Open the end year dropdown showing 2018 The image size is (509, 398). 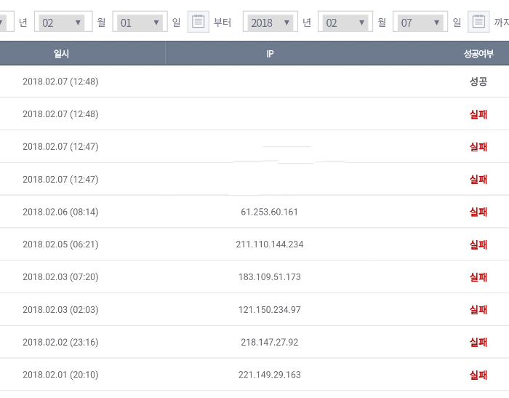270,23
